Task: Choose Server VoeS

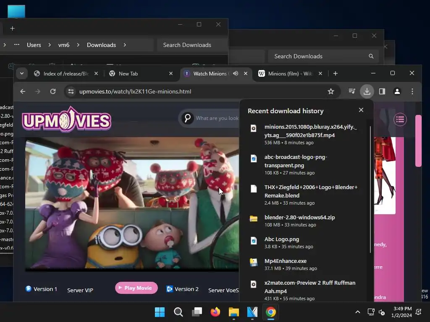Action: (223, 290)
